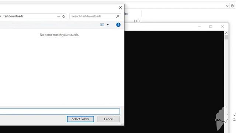Image resolution: width=236 pixels, height=133 pixels.
Task: Change the view layout icon
Action: (x=102, y=25)
